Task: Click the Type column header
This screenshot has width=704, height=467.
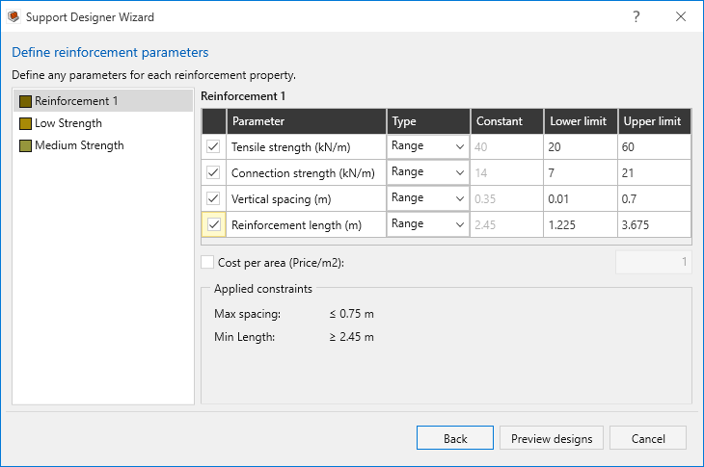Action: [x=428, y=121]
